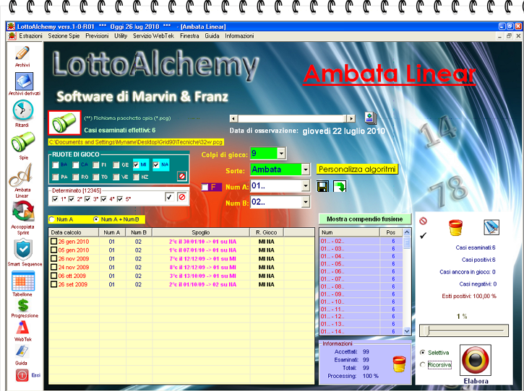Open the Archivi pencil icon in sidebar
This screenshot has width=524, height=391.
point(22,53)
